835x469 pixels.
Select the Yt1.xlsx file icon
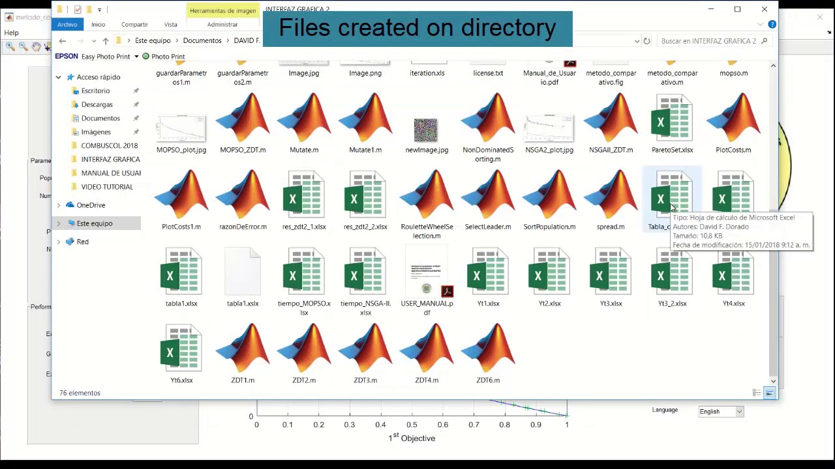488,271
